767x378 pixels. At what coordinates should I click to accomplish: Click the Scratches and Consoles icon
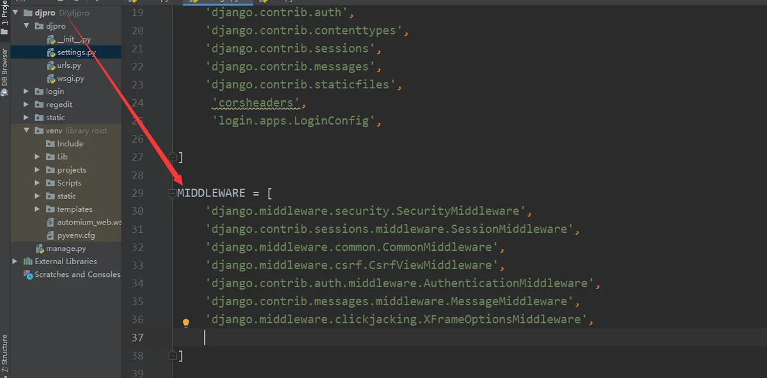tap(28, 274)
